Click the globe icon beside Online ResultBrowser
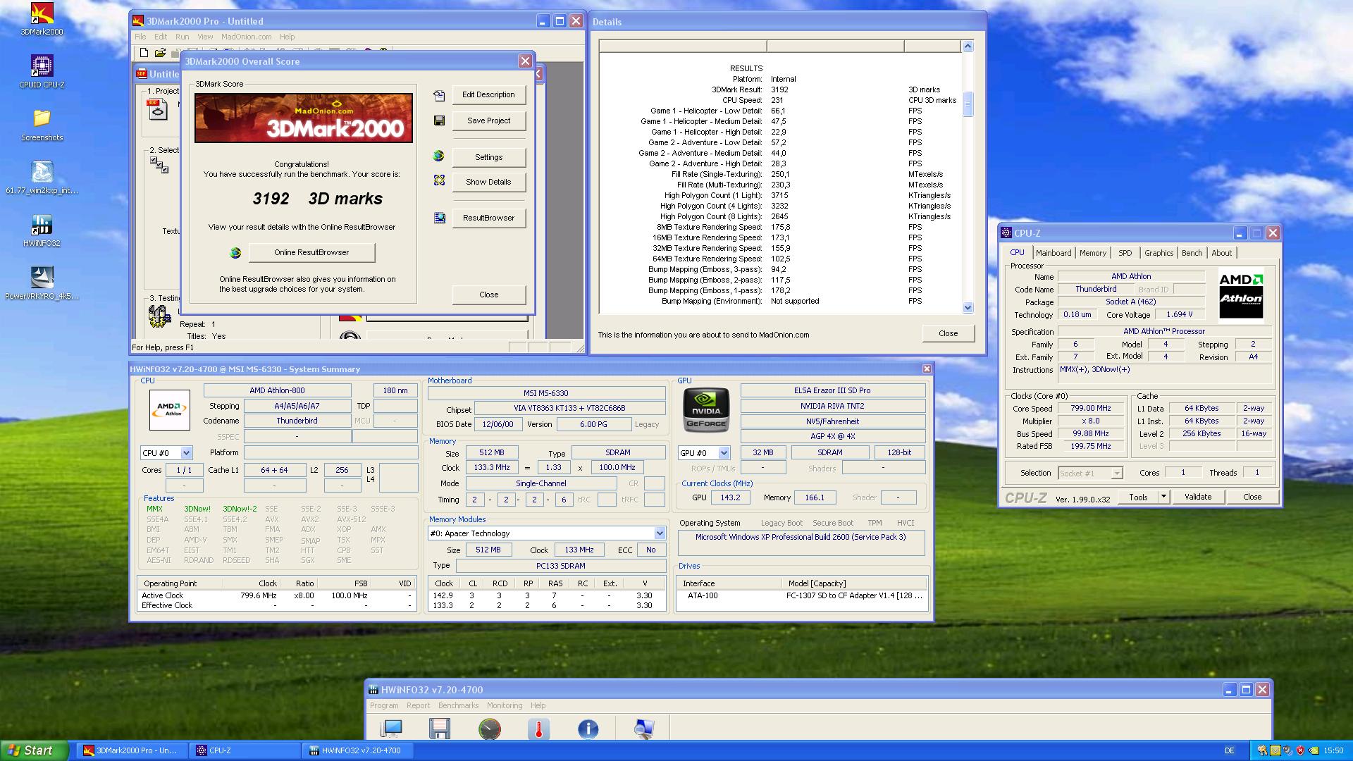Image resolution: width=1353 pixels, height=761 pixels. (235, 252)
